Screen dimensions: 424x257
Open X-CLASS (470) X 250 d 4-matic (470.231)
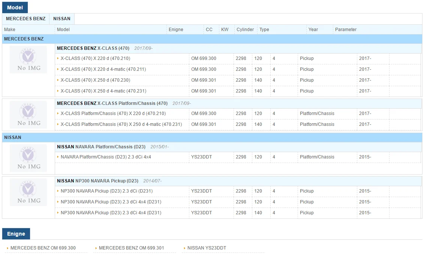click(103, 91)
